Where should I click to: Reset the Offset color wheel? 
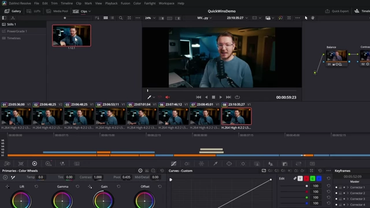[x=160, y=186]
